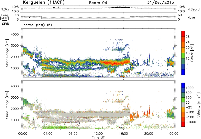Click the "-25" velocity colorbar value
The width and height of the screenshot is (201, 139).
coord(189,107)
